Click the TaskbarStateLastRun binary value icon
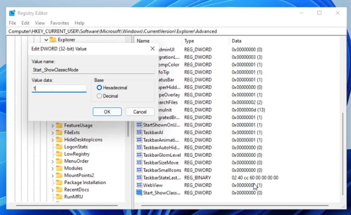This screenshot has width=351, height=215. [139, 178]
